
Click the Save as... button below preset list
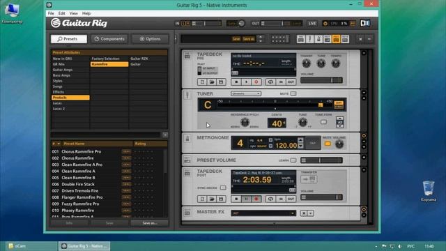point(150,223)
